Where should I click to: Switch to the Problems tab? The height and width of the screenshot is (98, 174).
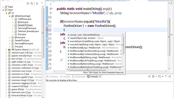(52, 76)
